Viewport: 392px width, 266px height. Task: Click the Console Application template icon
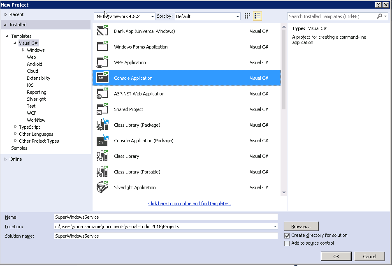(x=102, y=78)
